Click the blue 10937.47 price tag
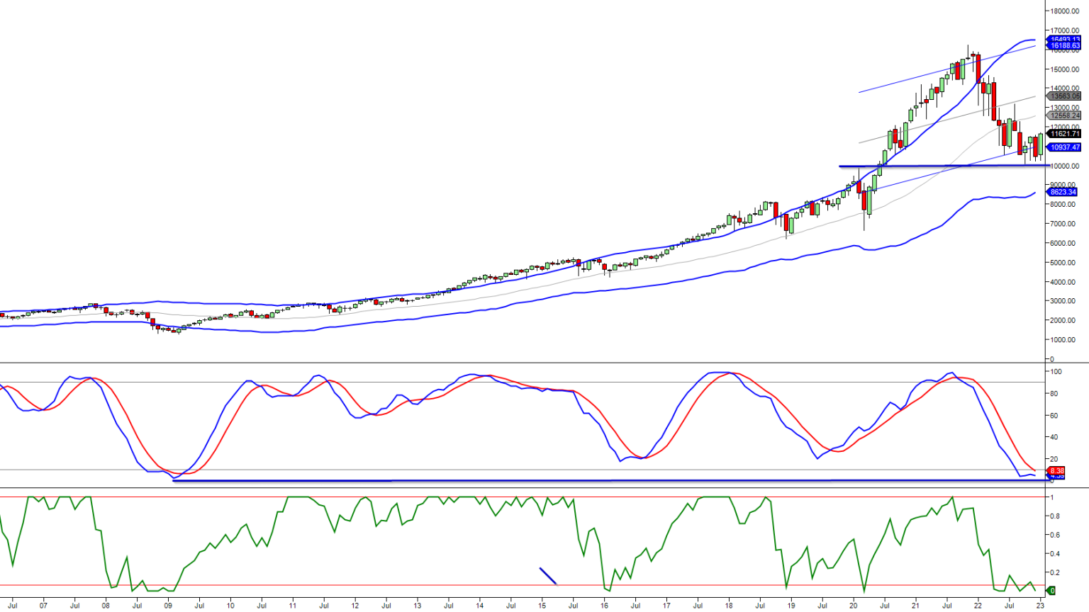 pyautogui.click(x=1065, y=147)
